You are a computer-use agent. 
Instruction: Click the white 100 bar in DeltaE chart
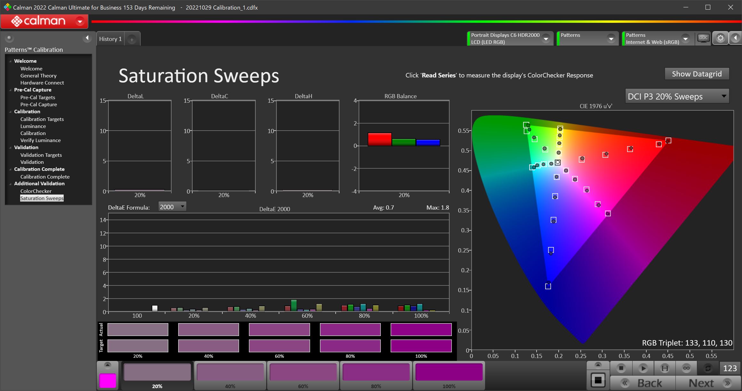pos(155,308)
